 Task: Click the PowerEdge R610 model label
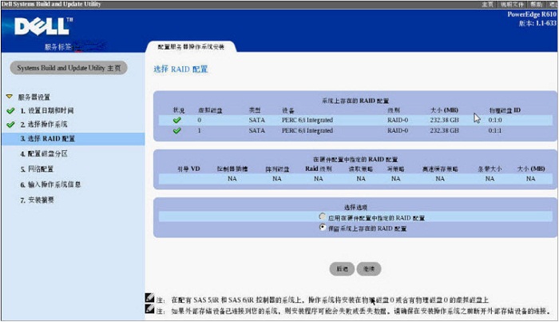(x=532, y=14)
